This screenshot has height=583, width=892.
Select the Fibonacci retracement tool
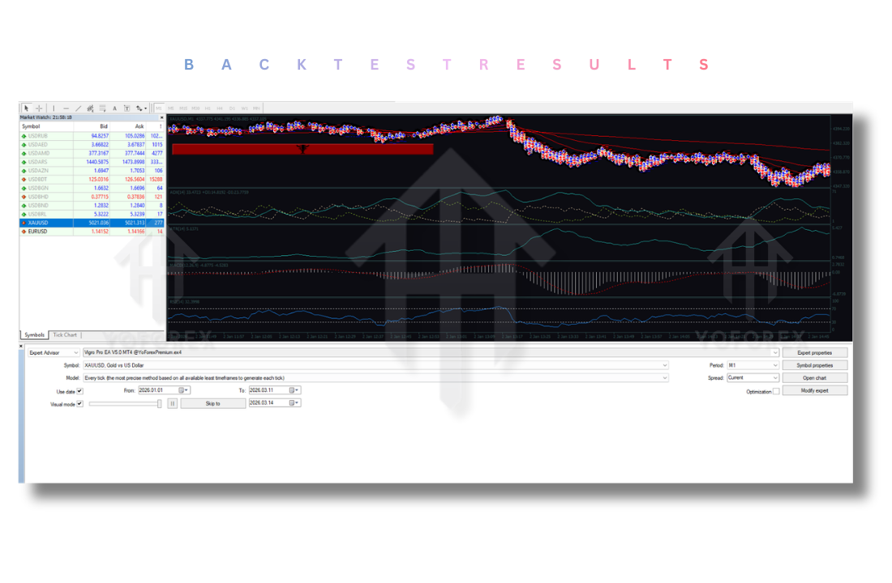91,107
